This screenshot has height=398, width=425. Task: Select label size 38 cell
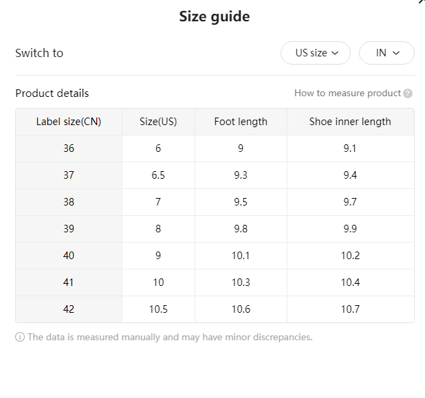click(69, 202)
